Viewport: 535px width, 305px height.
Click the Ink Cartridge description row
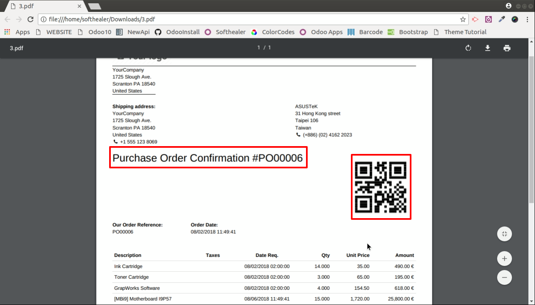pyautogui.click(x=264, y=266)
